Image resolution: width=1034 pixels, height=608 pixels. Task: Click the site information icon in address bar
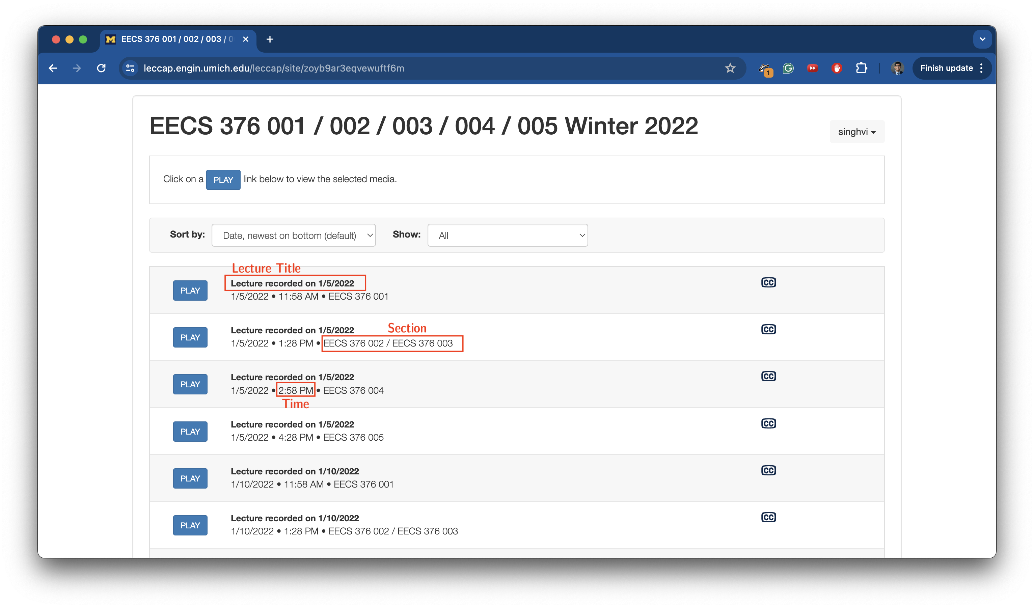tap(131, 68)
